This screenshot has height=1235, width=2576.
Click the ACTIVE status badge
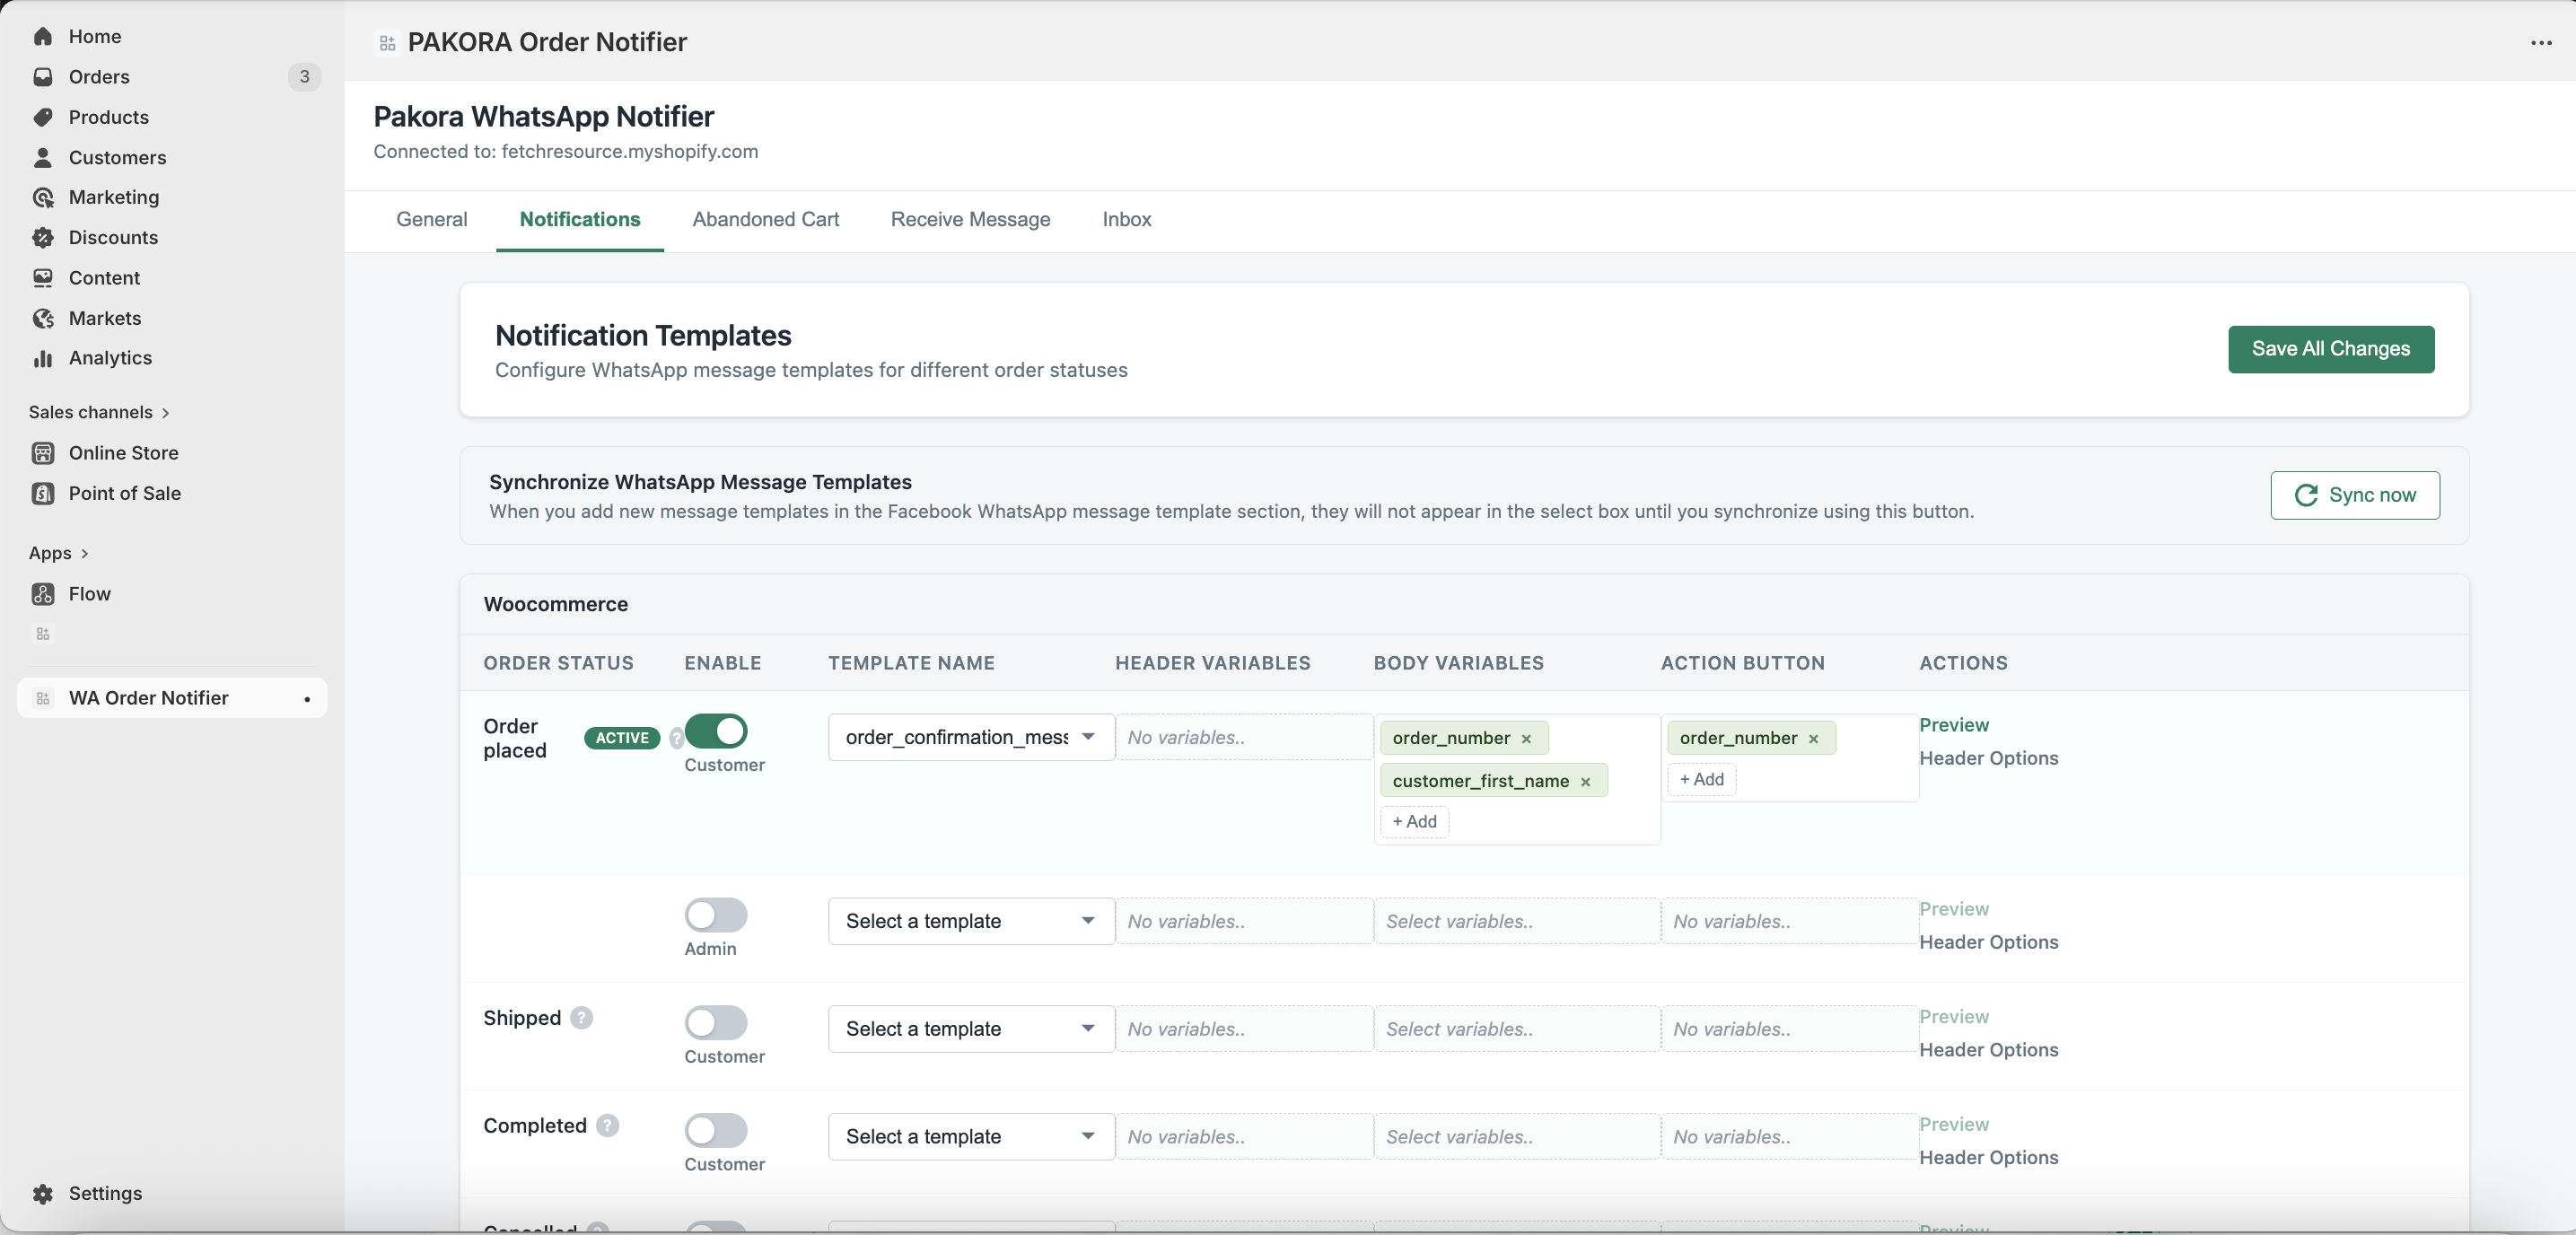tap(622, 738)
